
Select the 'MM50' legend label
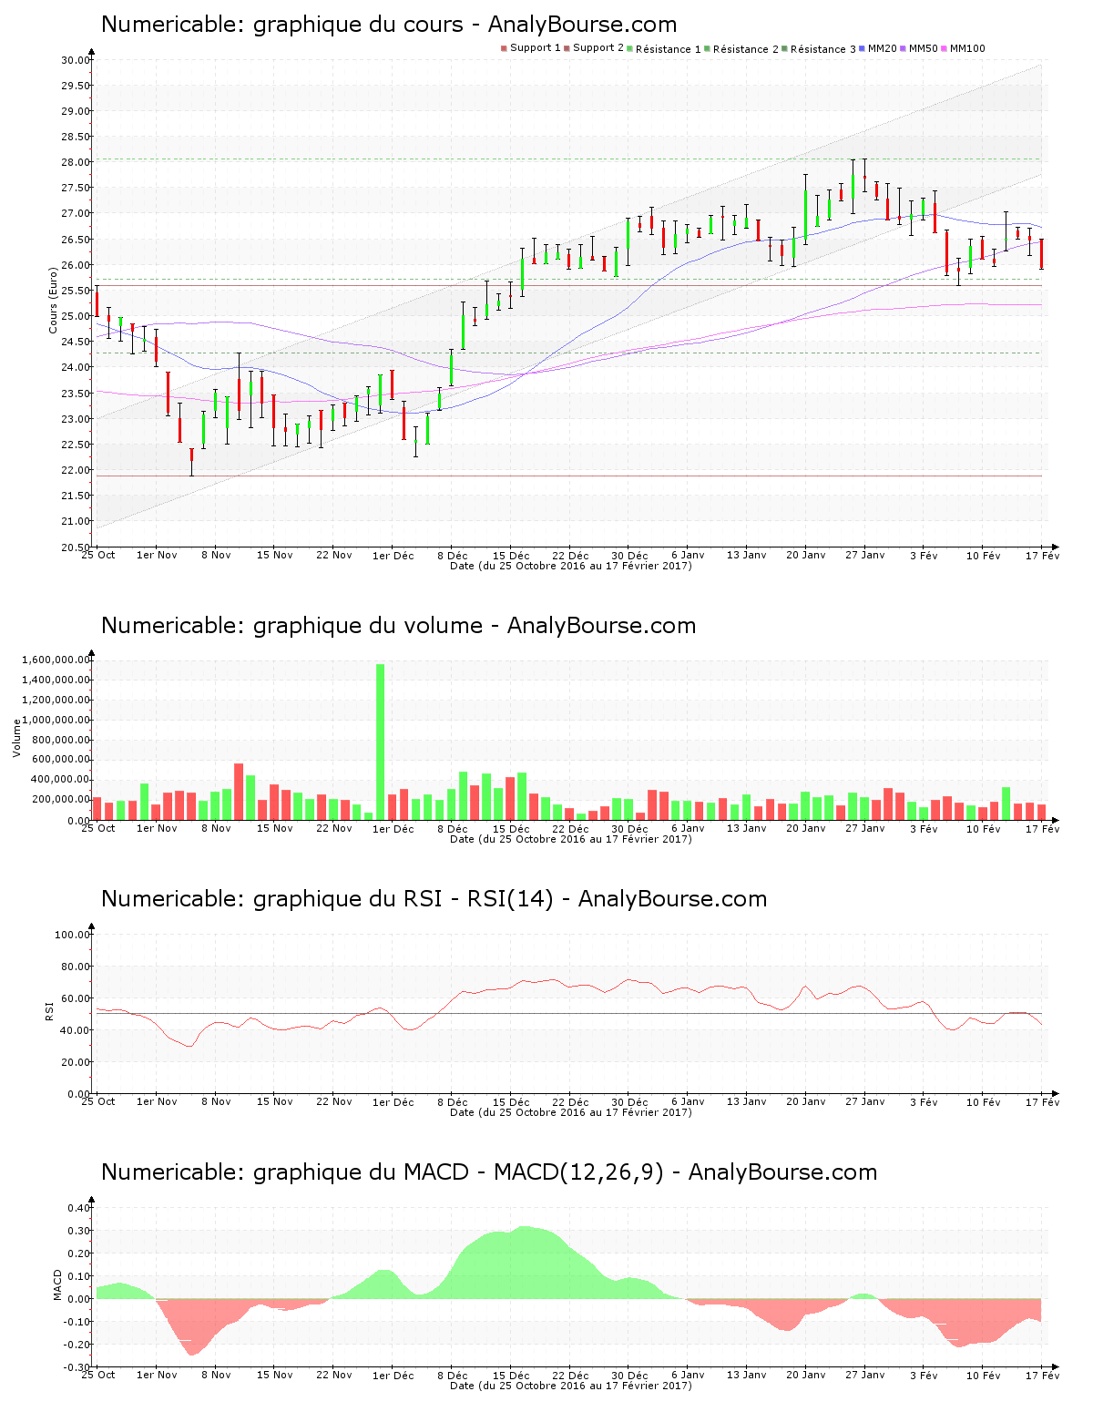tap(924, 48)
